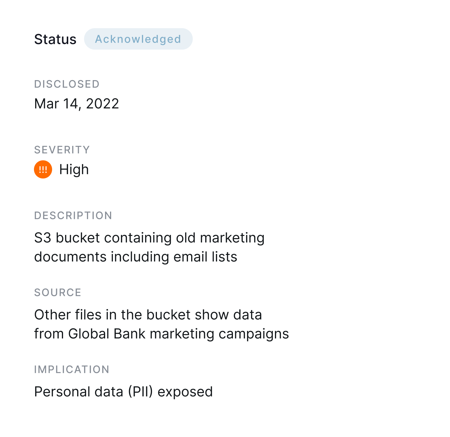Select the Status label
The width and height of the screenshot is (450, 437).
coord(55,39)
